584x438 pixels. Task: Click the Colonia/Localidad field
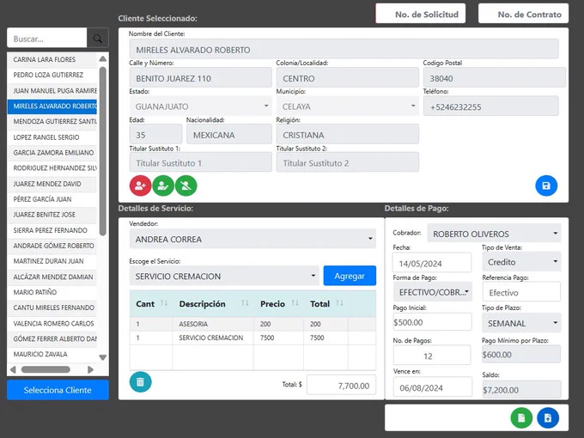(348, 78)
